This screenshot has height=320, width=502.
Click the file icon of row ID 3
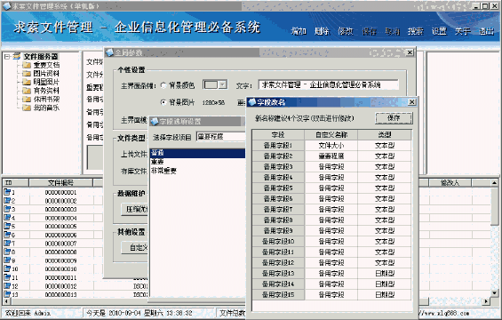point(7,209)
